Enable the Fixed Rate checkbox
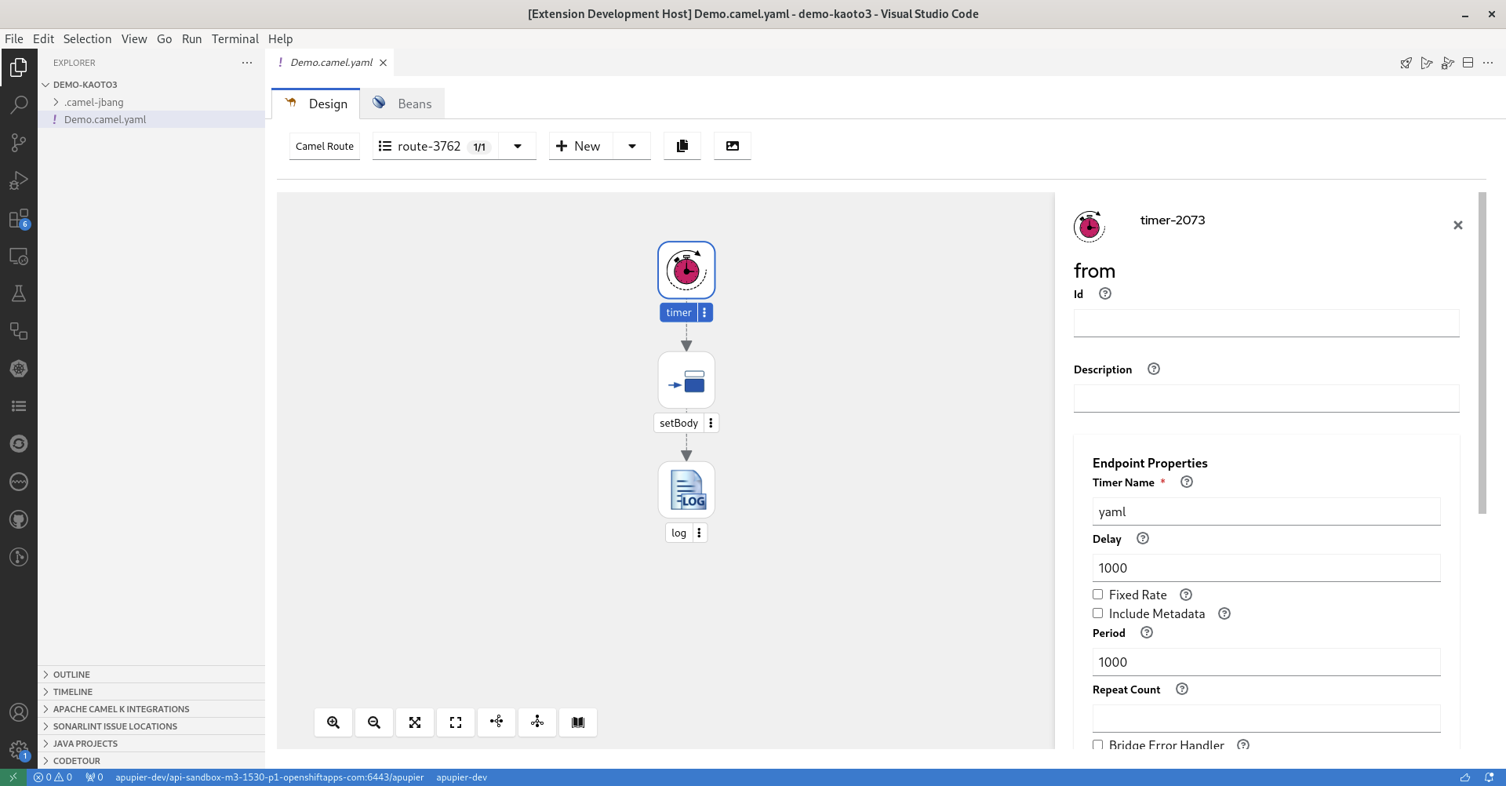Image resolution: width=1506 pixels, height=786 pixels. click(x=1098, y=595)
